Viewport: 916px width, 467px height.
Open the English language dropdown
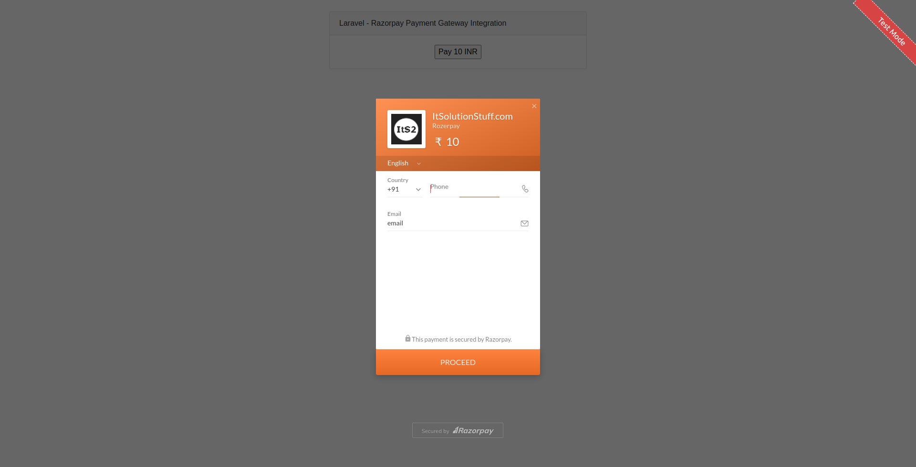[x=404, y=163]
